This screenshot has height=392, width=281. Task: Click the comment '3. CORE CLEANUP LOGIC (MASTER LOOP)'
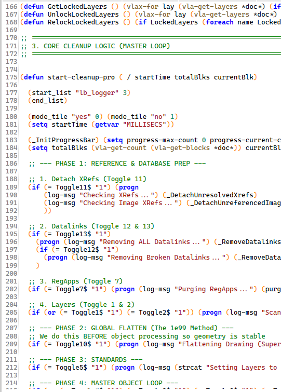point(101,46)
